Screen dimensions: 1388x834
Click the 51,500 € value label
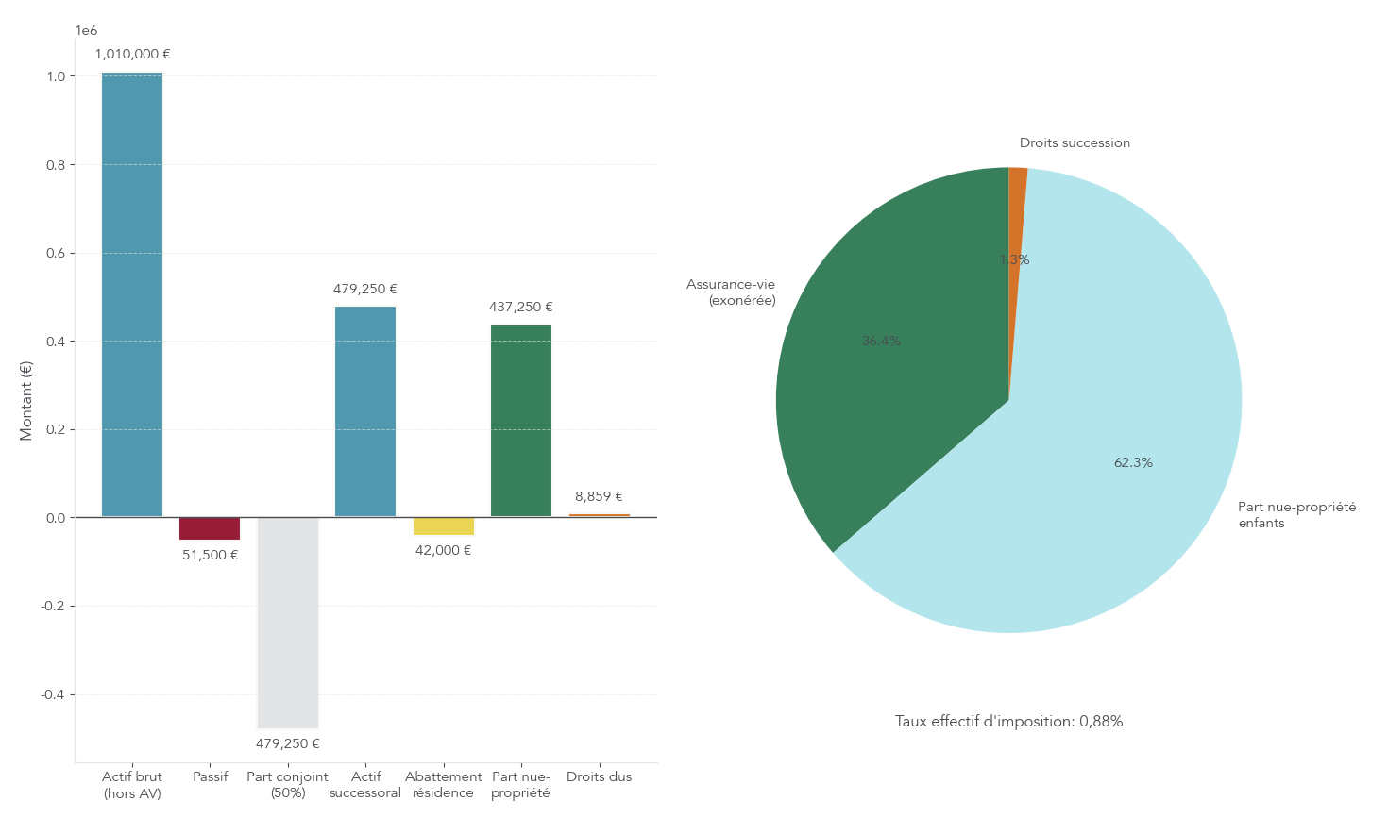coord(210,556)
